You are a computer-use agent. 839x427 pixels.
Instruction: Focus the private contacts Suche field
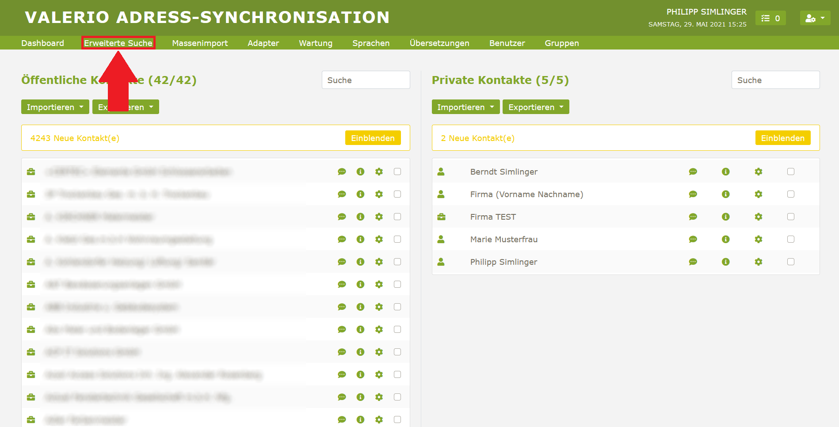775,80
